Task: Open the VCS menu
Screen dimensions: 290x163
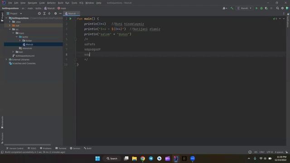Action: pyautogui.click(x=81, y=3)
